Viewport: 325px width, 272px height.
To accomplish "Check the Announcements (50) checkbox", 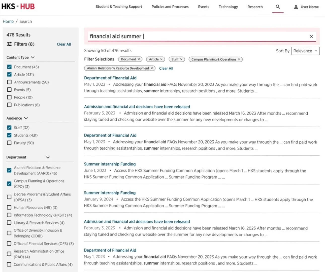I will [9, 82].
